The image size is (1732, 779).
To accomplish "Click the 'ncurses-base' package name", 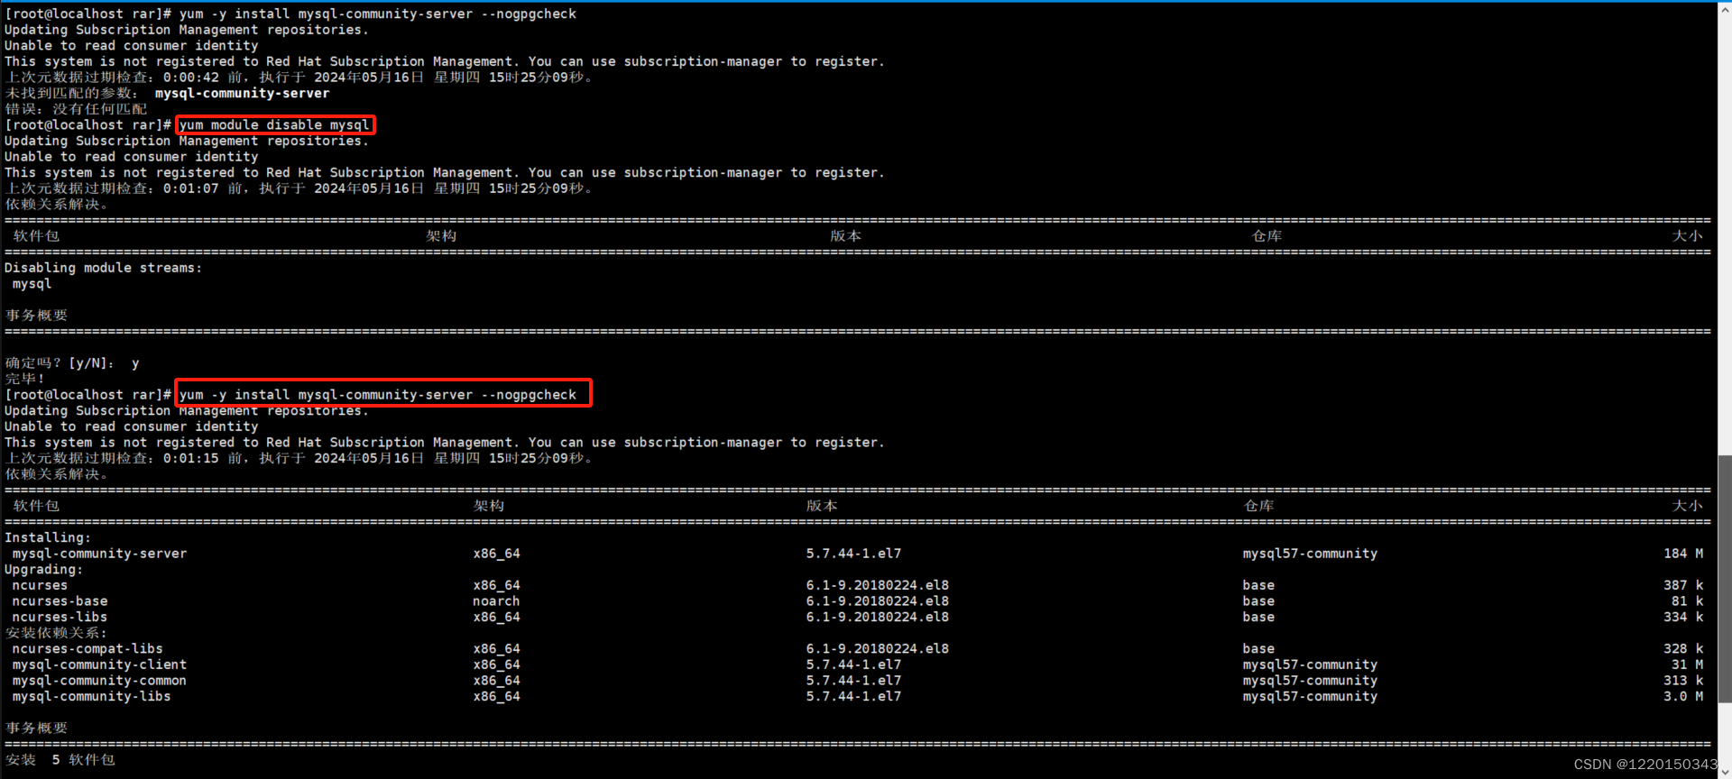I will pyautogui.click(x=60, y=601).
